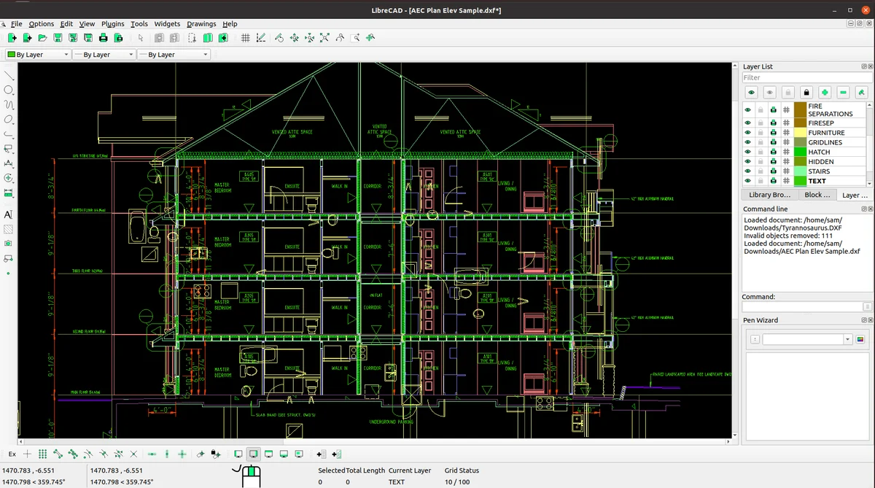The image size is (875, 488).
Task: Hide the FURNITURE layer
Action: pyautogui.click(x=747, y=133)
